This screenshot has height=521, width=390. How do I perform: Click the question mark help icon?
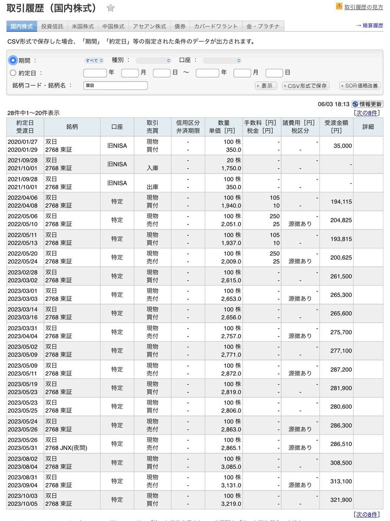pyautogui.click(x=339, y=7)
